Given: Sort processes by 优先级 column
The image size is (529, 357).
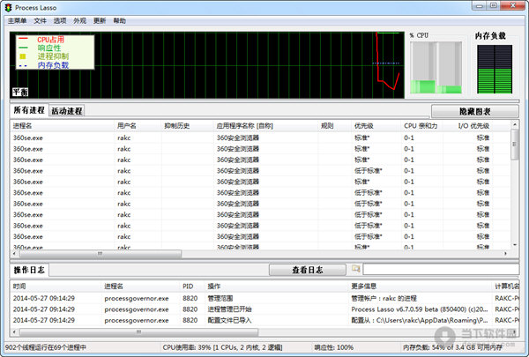Looking at the screenshot, I should (376, 126).
